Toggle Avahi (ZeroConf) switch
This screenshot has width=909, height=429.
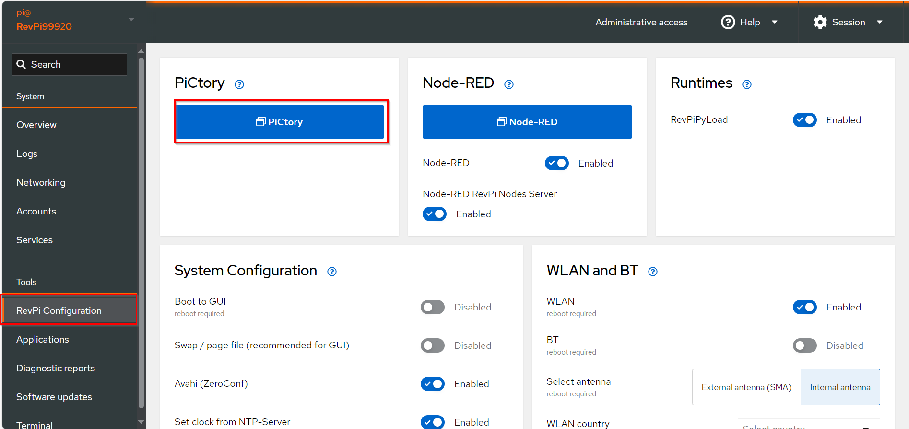[433, 384]
